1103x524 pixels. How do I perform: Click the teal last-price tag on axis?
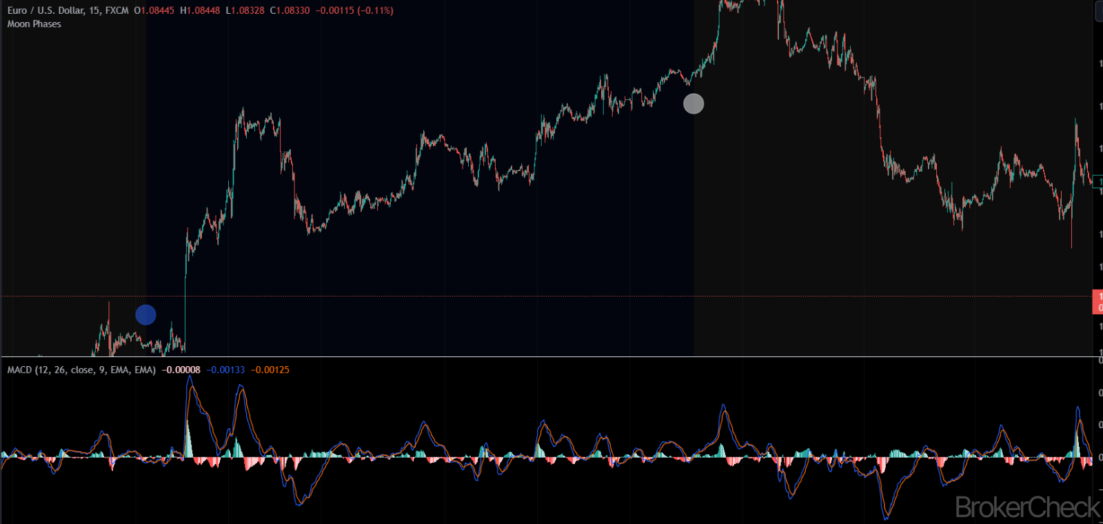coord(1098,182)
